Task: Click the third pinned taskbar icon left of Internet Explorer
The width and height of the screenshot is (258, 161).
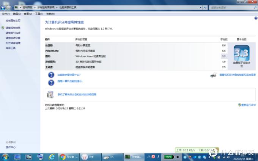Action: pos(40,157)
